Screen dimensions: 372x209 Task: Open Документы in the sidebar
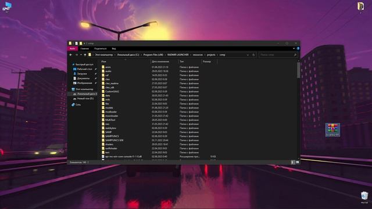(83, 78)
